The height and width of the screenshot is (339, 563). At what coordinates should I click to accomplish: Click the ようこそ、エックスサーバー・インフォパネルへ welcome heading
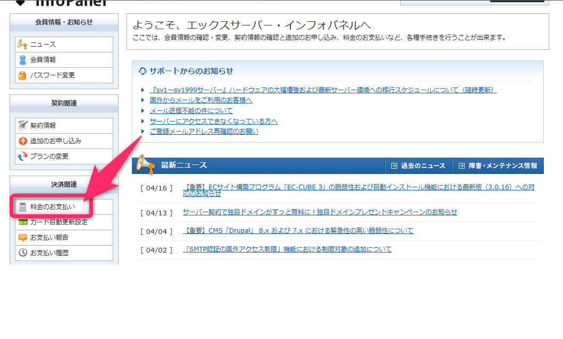251,25
